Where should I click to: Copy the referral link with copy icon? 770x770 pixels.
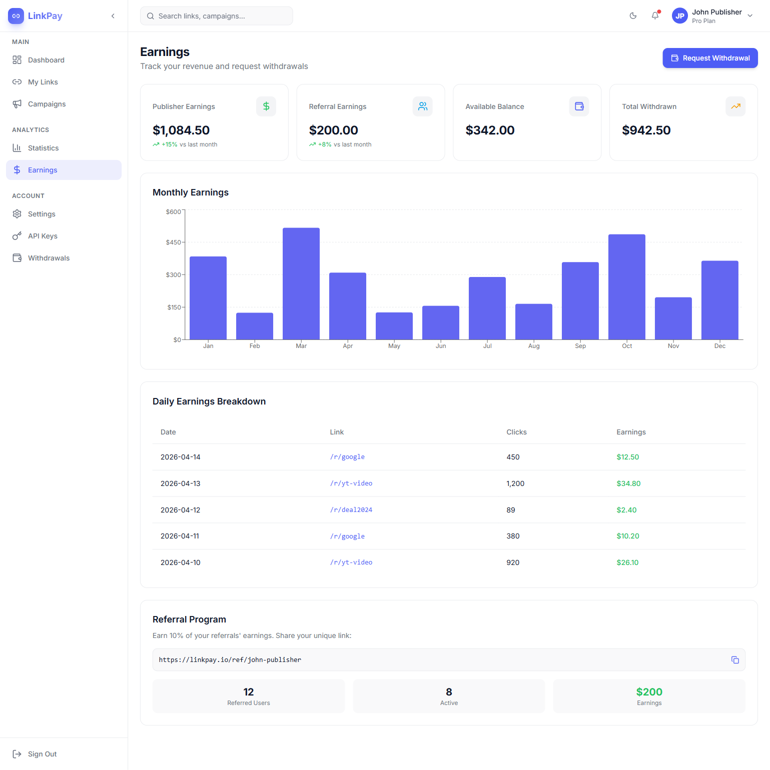tap(735, 660)
